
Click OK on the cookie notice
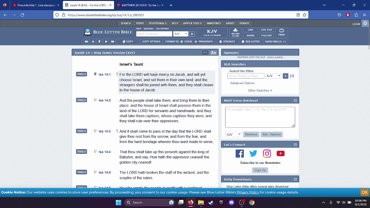point(365,192)
